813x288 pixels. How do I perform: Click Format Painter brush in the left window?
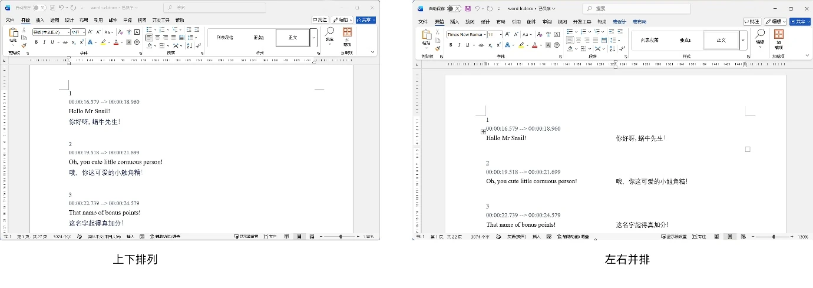click(x=24, y=45)
